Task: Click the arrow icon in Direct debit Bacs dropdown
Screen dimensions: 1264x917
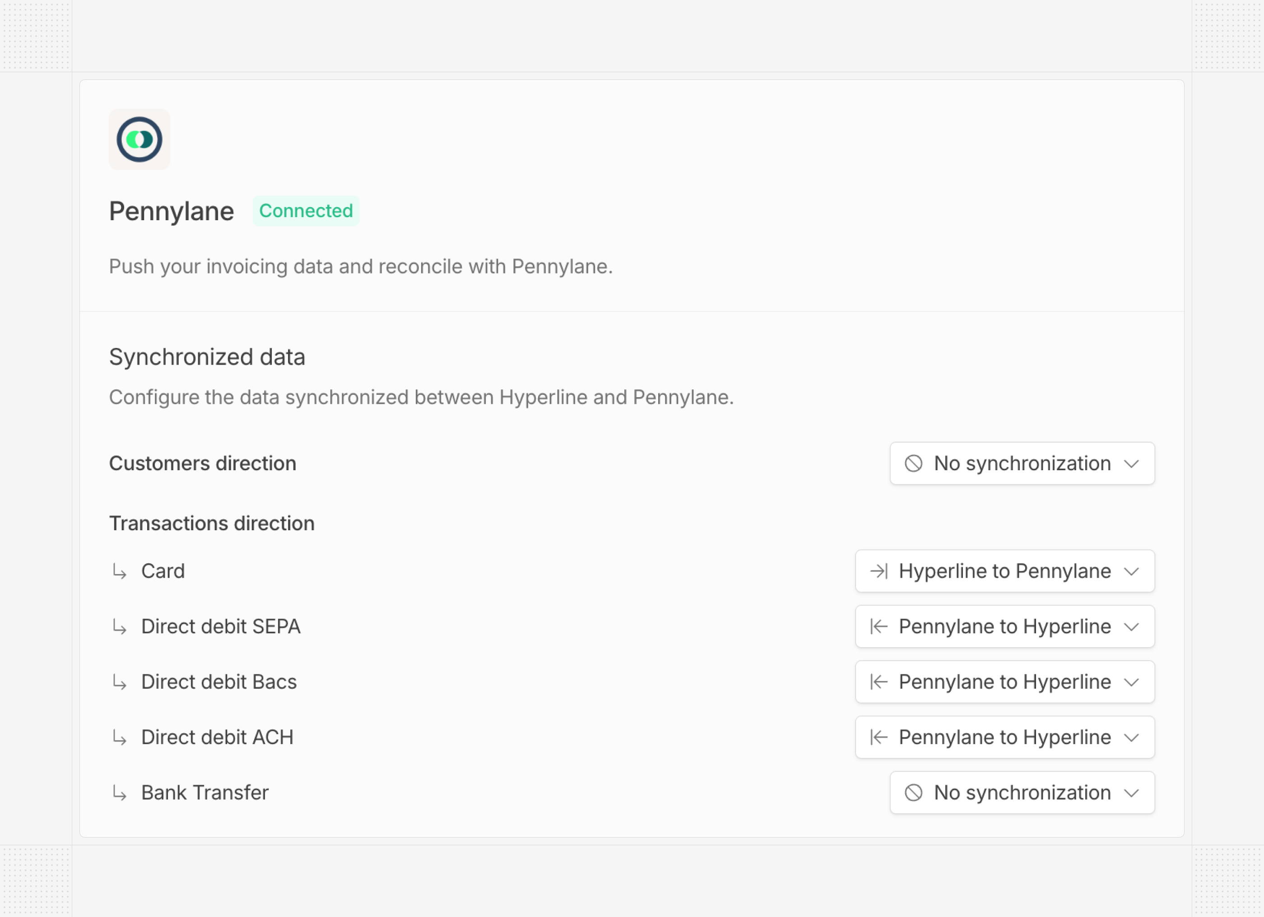Action: pyautogui.click(x=879, y=682)
